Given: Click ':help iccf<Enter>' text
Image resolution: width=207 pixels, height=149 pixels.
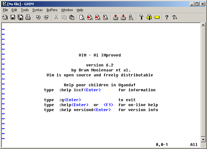Looking at the screenshot, I should coord(80,90).
